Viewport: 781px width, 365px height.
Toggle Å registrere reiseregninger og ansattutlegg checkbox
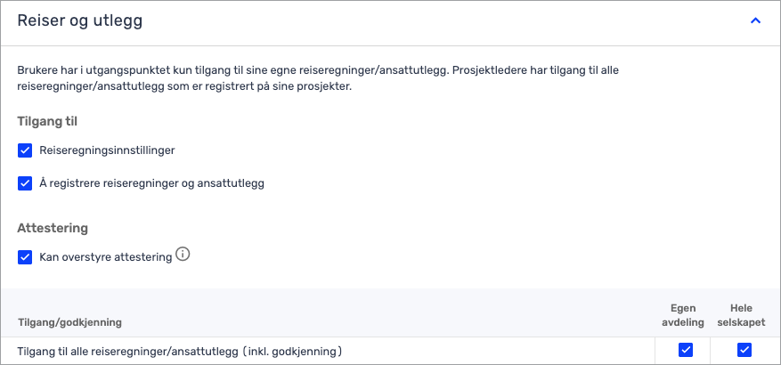25,183
